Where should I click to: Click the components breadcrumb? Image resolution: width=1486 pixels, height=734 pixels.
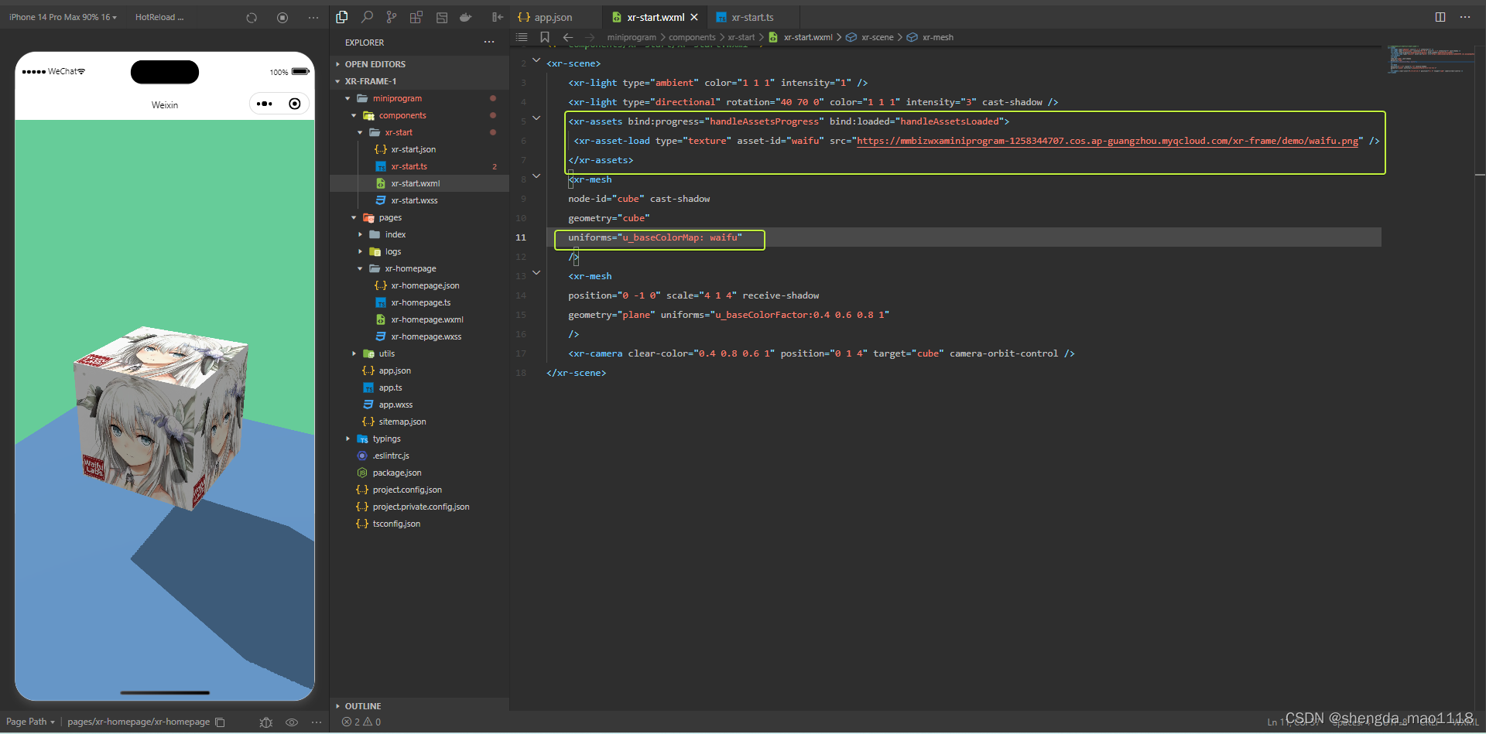tap(692, 37)
